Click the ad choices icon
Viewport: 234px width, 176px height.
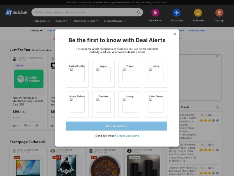coord(217,56)
